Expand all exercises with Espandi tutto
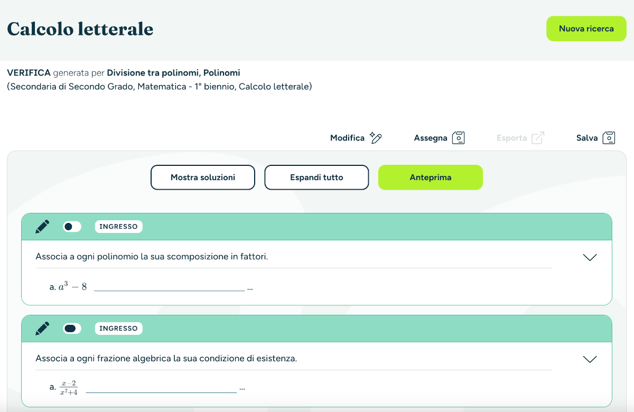The width and height of the screenshot is (634, 412). (316, 177)
